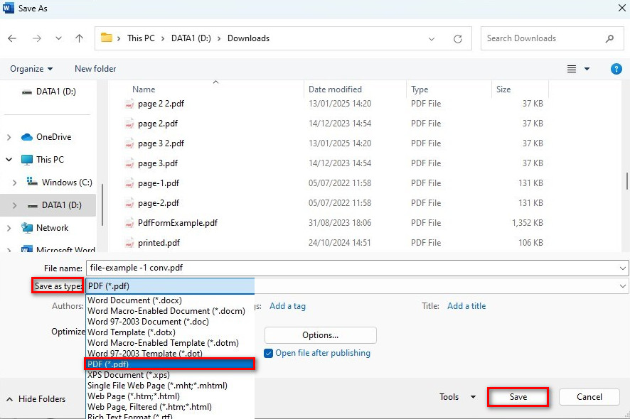Click the Word icon in the title bar
The height and width of the screenshot is (419, 630).
[x=9, y=8]
